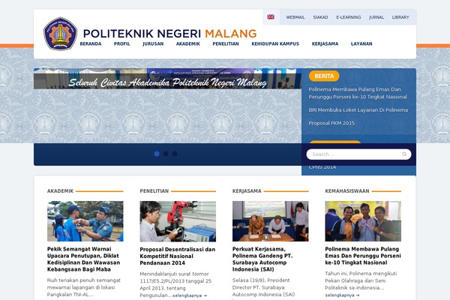Open the Proposal PKM 2015 news link

(x=331, y=123)
